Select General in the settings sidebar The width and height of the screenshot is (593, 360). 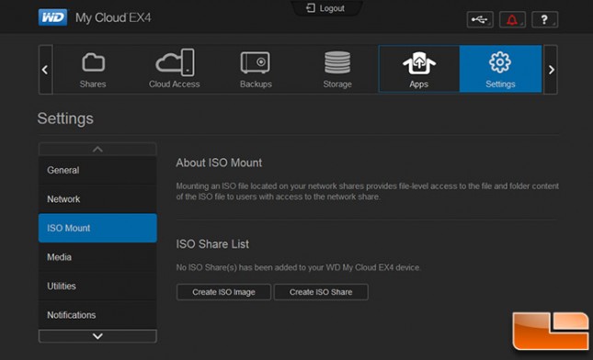(x=97, y=170)
